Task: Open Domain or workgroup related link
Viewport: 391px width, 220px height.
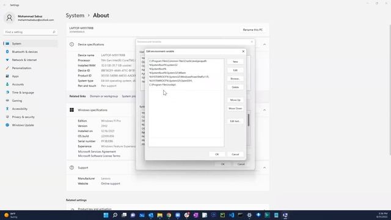Action: [104, 97]
